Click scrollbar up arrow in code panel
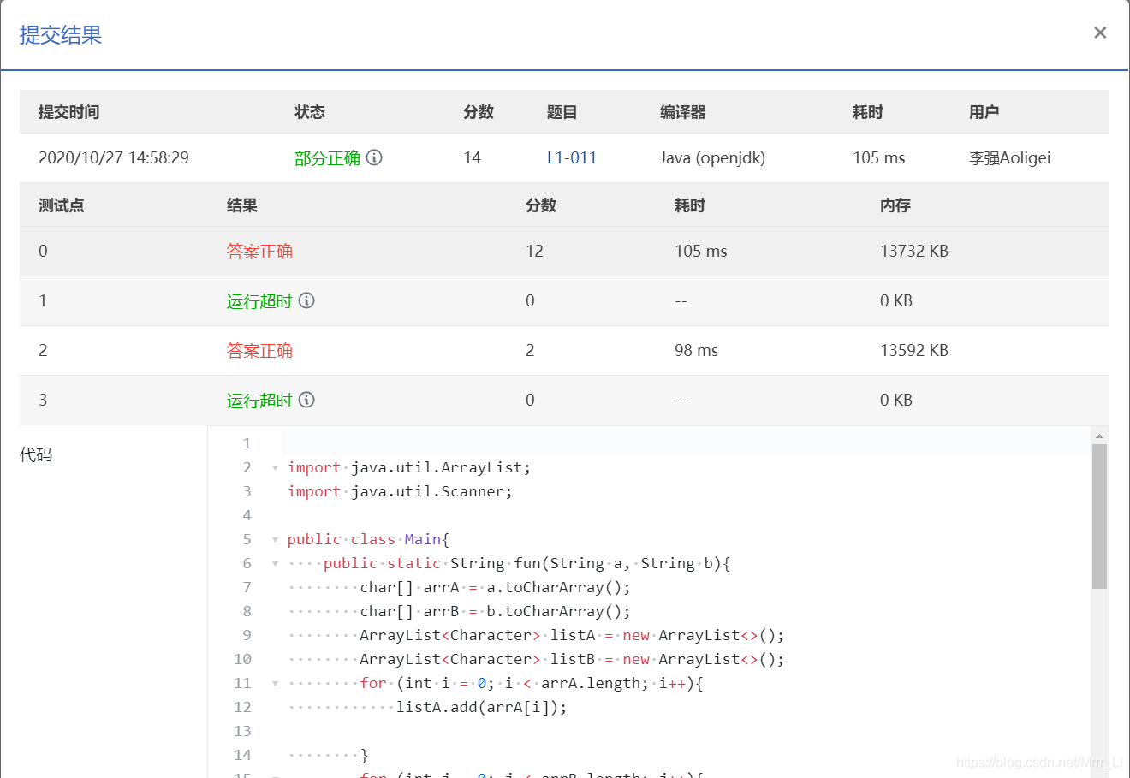 (x=1100, y=436)
